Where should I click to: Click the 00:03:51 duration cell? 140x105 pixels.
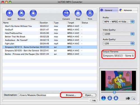coord(44,26)
